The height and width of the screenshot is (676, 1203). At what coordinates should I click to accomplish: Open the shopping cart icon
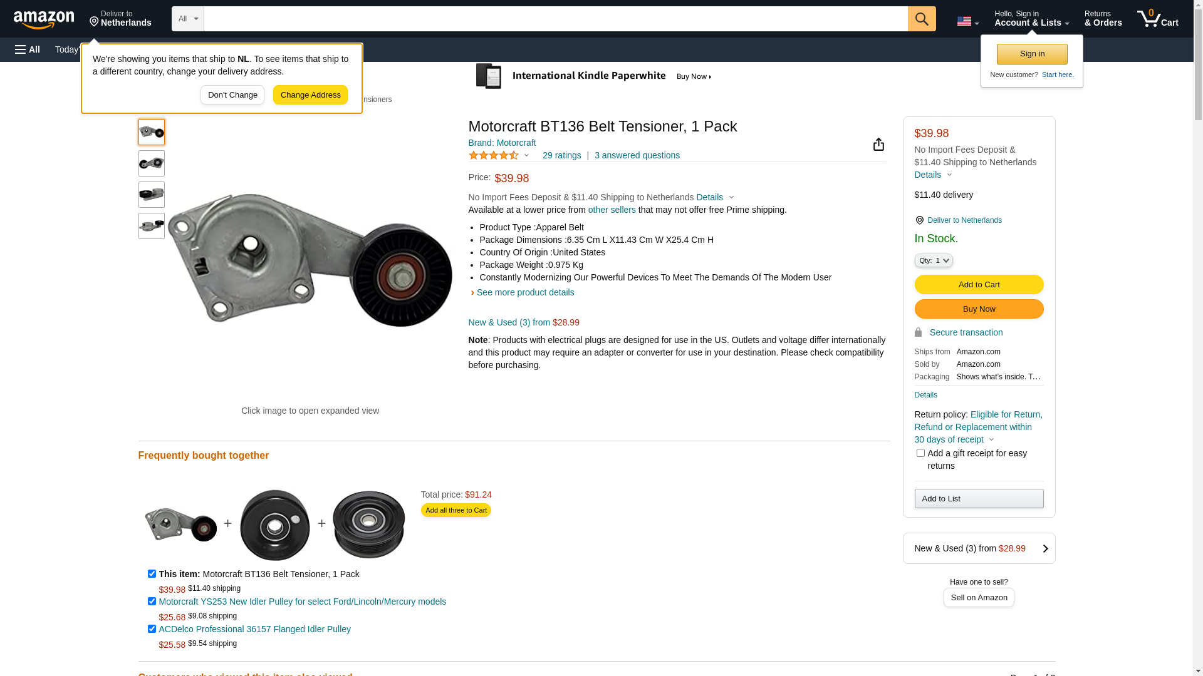[1157, 19]
